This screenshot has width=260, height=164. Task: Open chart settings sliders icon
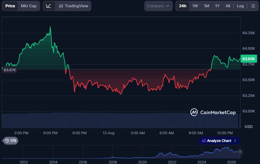coord(253,6)
